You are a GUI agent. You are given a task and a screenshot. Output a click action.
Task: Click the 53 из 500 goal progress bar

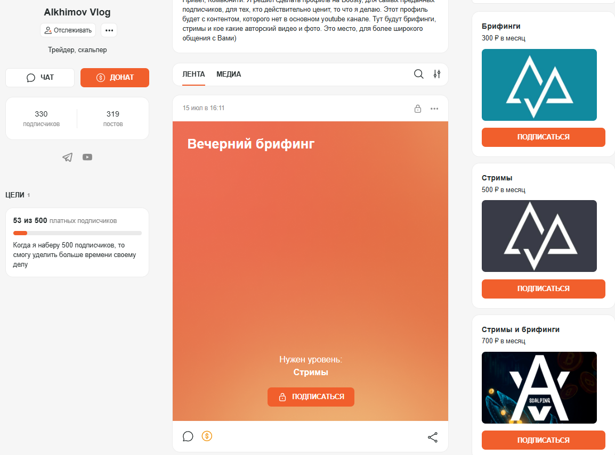click(x=77, y=233)
